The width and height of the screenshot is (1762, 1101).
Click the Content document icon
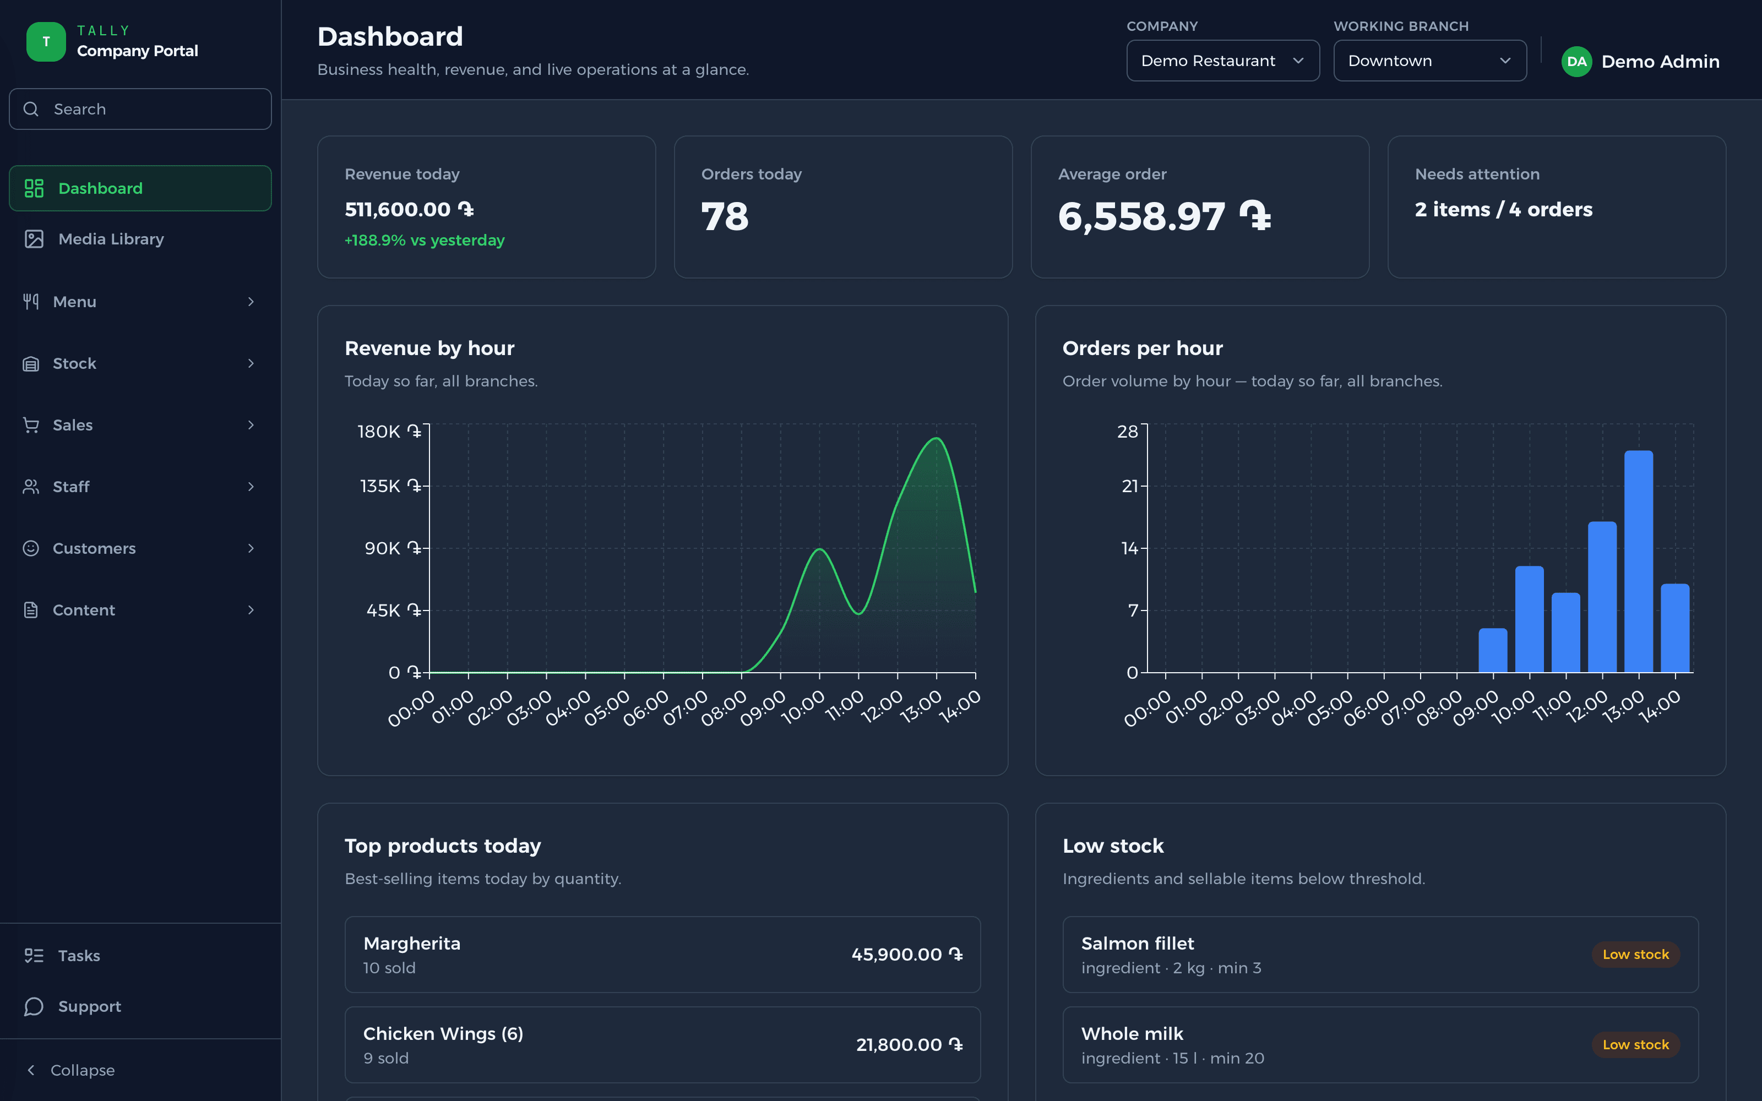[31, 610]
